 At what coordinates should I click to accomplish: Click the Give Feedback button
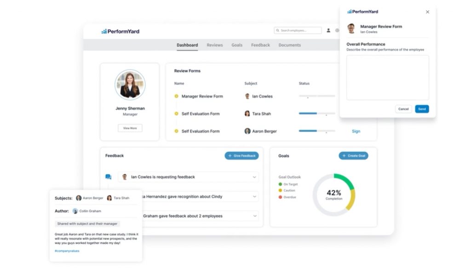coord(241,156)
